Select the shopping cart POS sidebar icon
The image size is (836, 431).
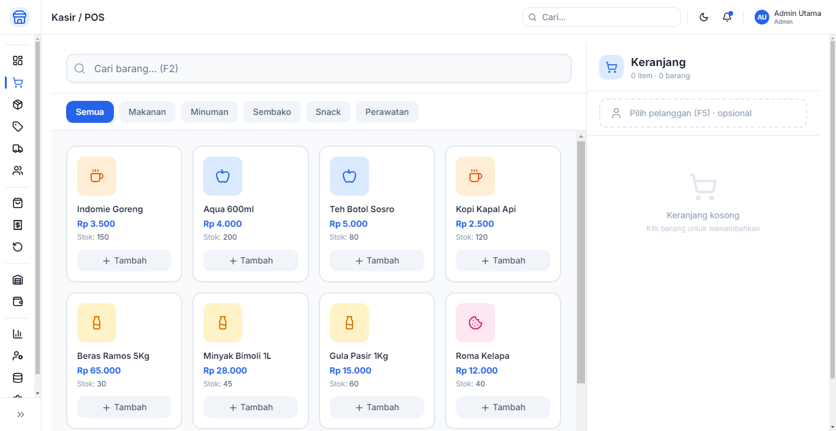[18, 83]
